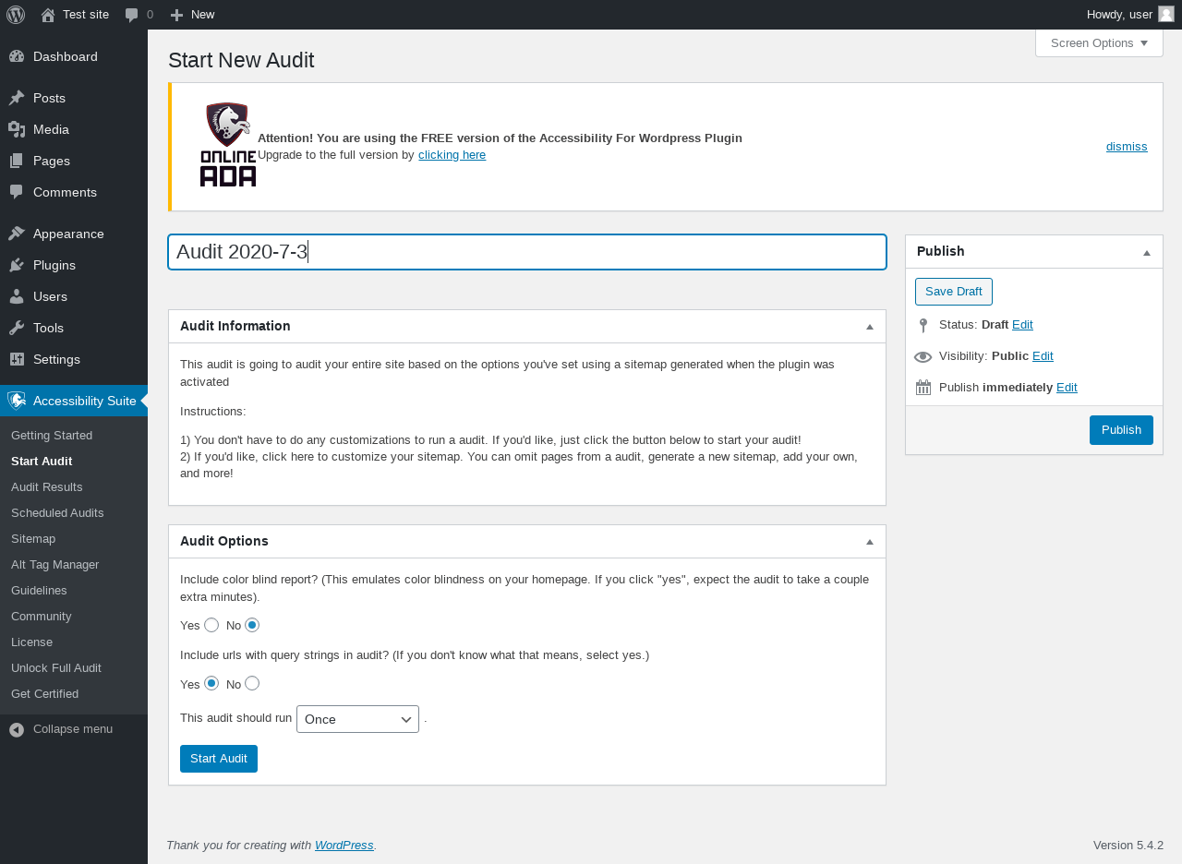
Task: Select Yes for color blind report
Action: [x=211, y=625]
